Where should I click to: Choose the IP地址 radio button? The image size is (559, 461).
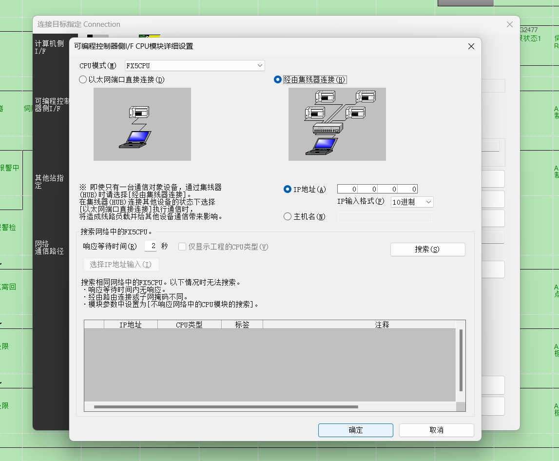pyautogui.click(x=288, y=189)
